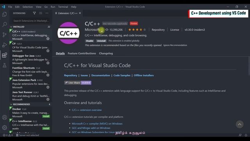Open the Issues link in readme
Image resolution: width=250 pixels, height=141 pixels.
tap(84, 75)
